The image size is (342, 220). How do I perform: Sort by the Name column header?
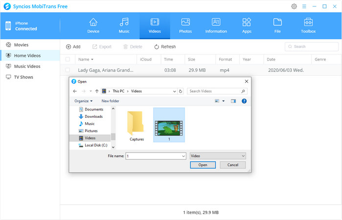tap(106, 59)
